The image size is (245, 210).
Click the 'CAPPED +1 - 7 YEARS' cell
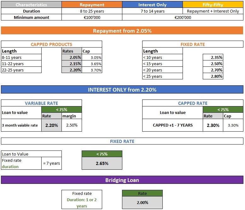[x=172, y=125]
